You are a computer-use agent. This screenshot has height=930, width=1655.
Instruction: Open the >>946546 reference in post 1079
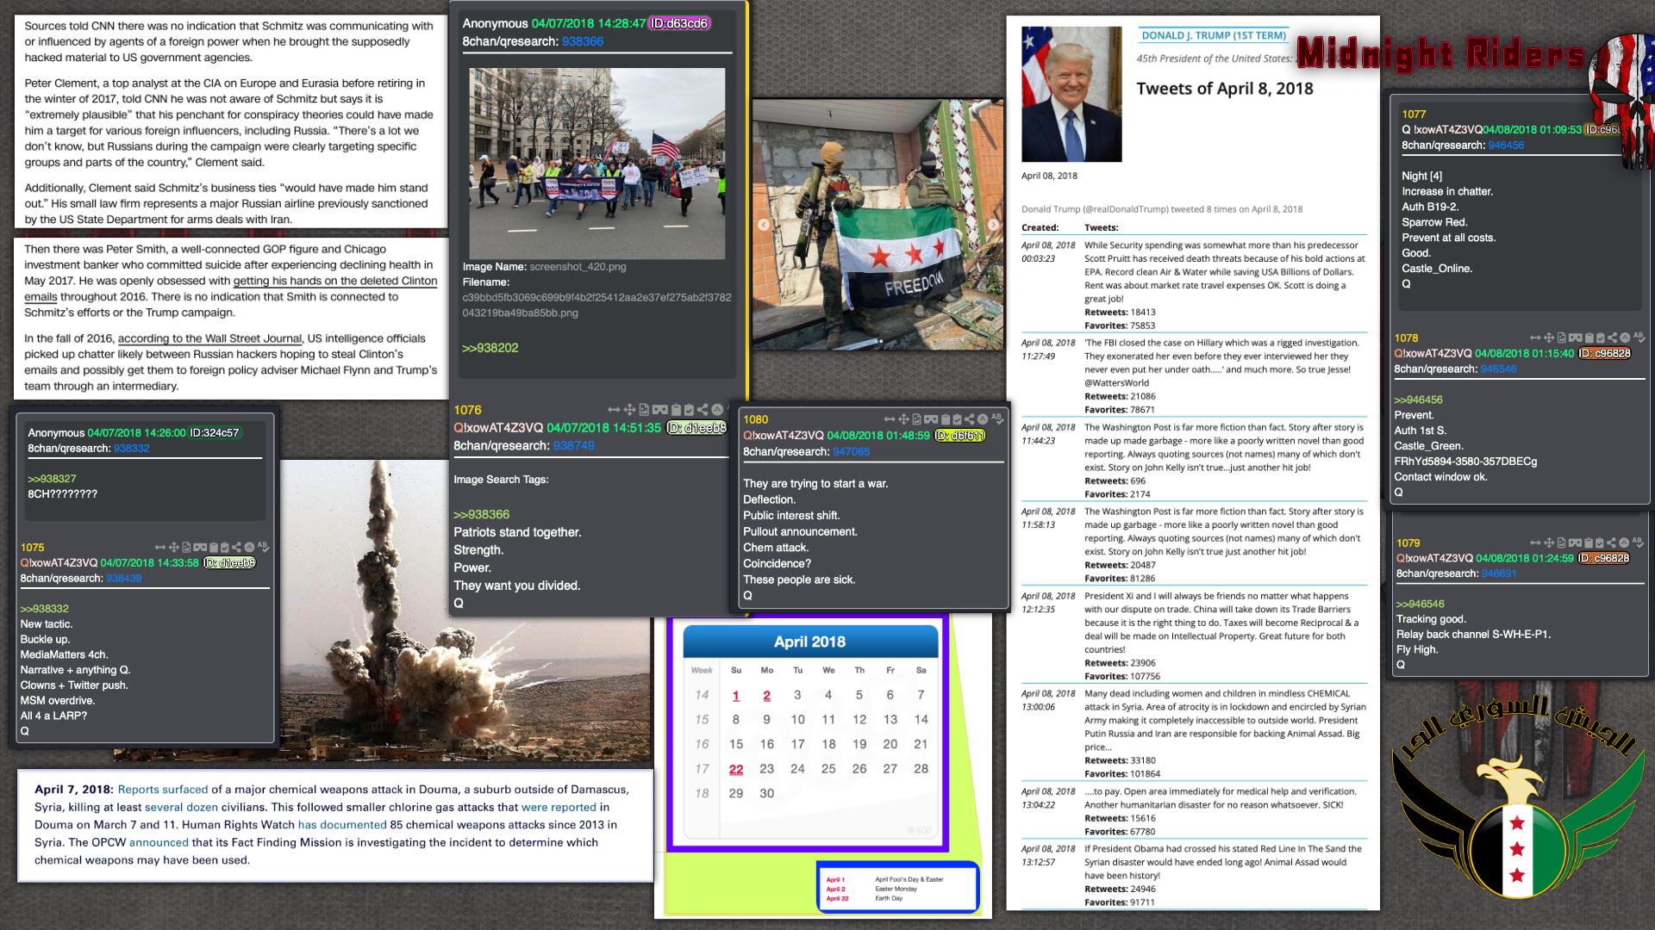(1421, 604)
